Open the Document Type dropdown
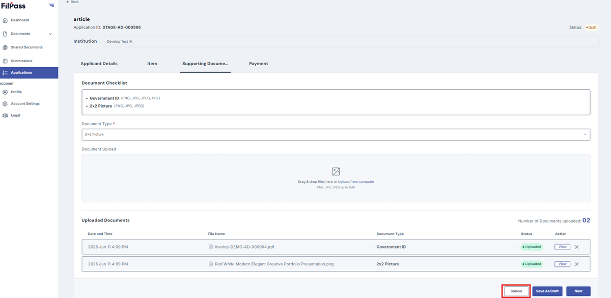The height and width of the screenshot is (298, 611). (x=336, y=134)
